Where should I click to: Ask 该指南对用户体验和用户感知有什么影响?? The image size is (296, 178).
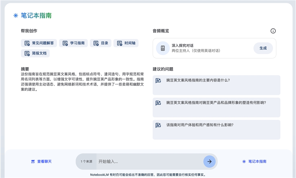click(x=216, y=130)
